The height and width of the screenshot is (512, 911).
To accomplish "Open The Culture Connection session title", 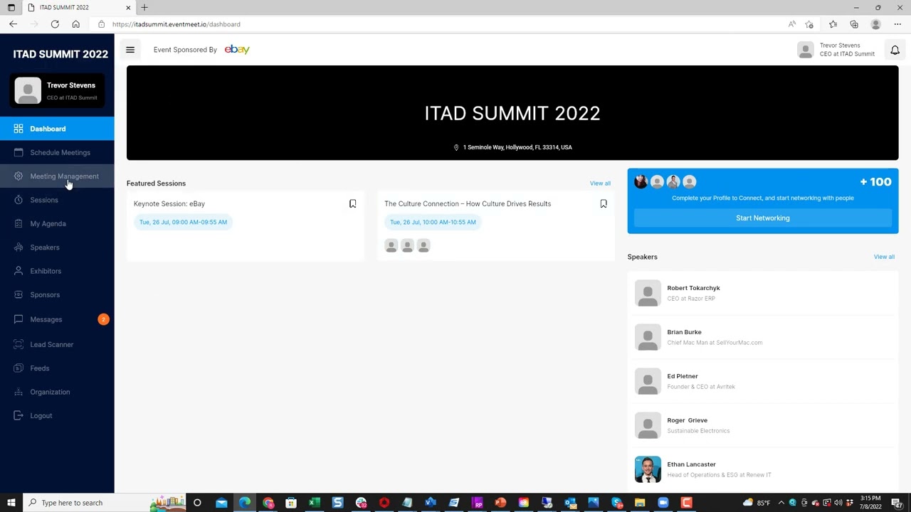I will [x=468, y=204].
